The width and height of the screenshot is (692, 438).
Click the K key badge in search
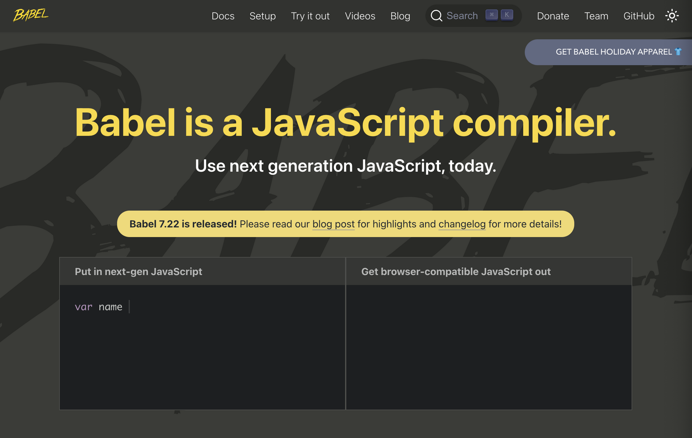coord(507,15)
